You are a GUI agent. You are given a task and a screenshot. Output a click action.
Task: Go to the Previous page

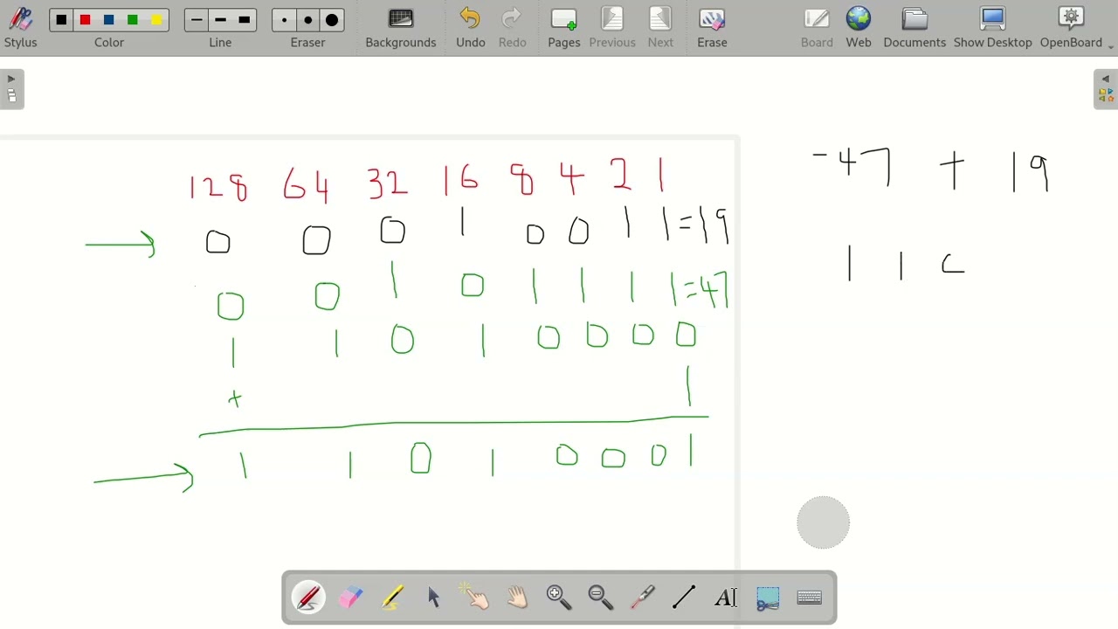click(x=612, y=27)
